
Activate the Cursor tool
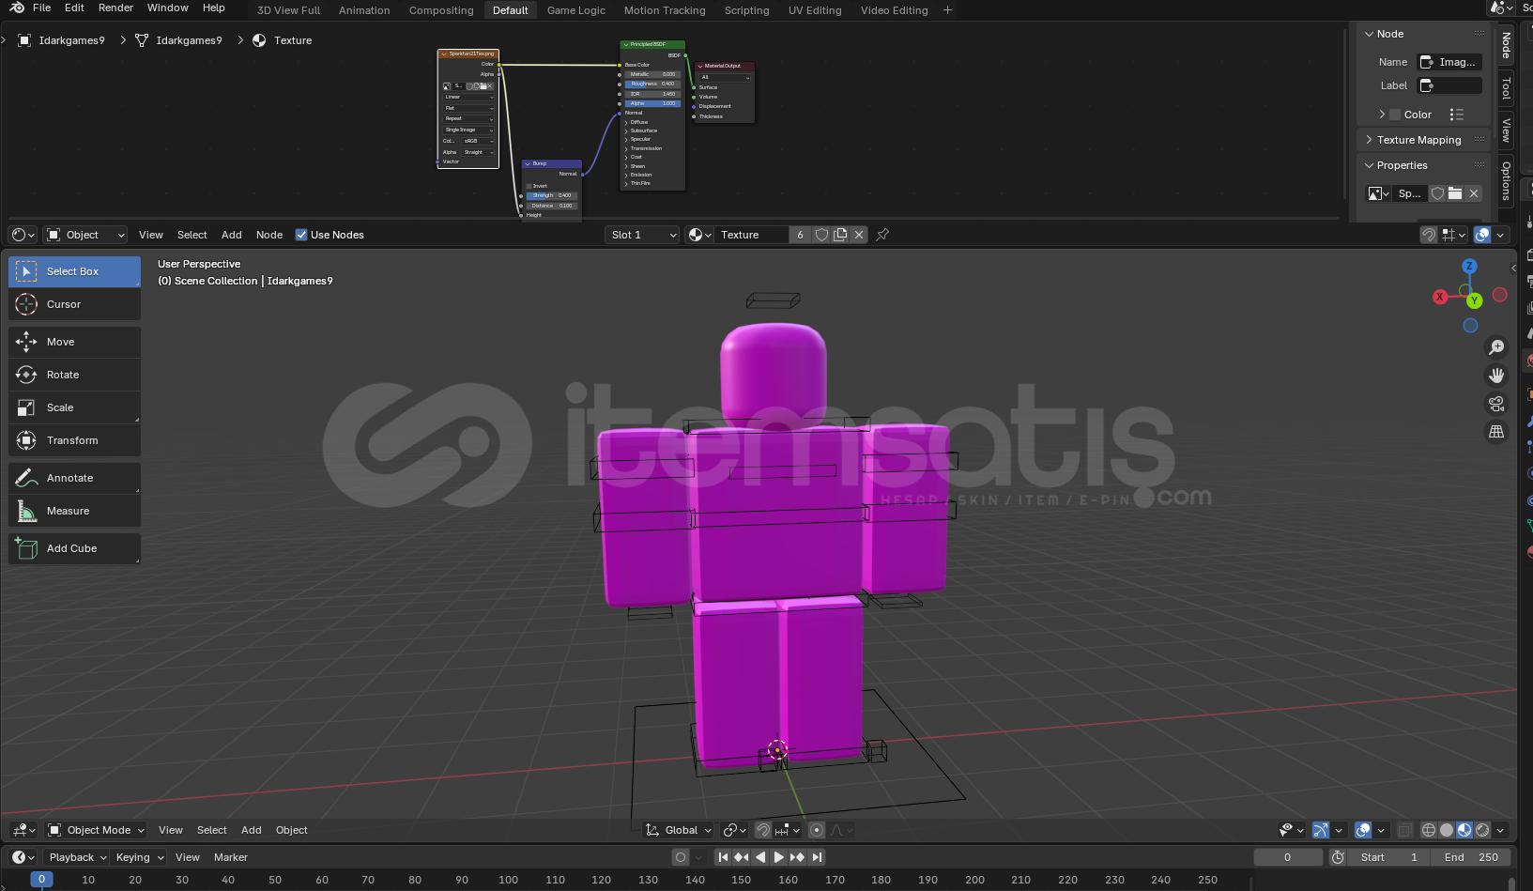[75, 304]
